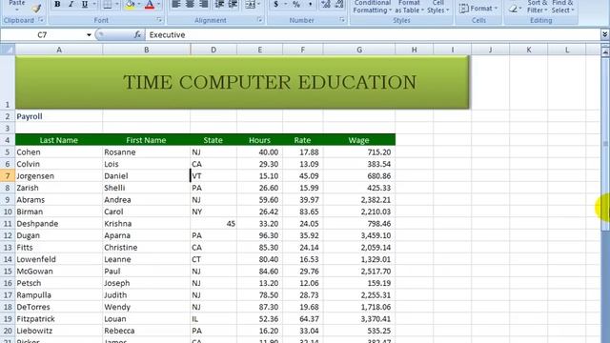Apply percent style
The width and height of the screenshot is (610, 343).
point(296,4)
